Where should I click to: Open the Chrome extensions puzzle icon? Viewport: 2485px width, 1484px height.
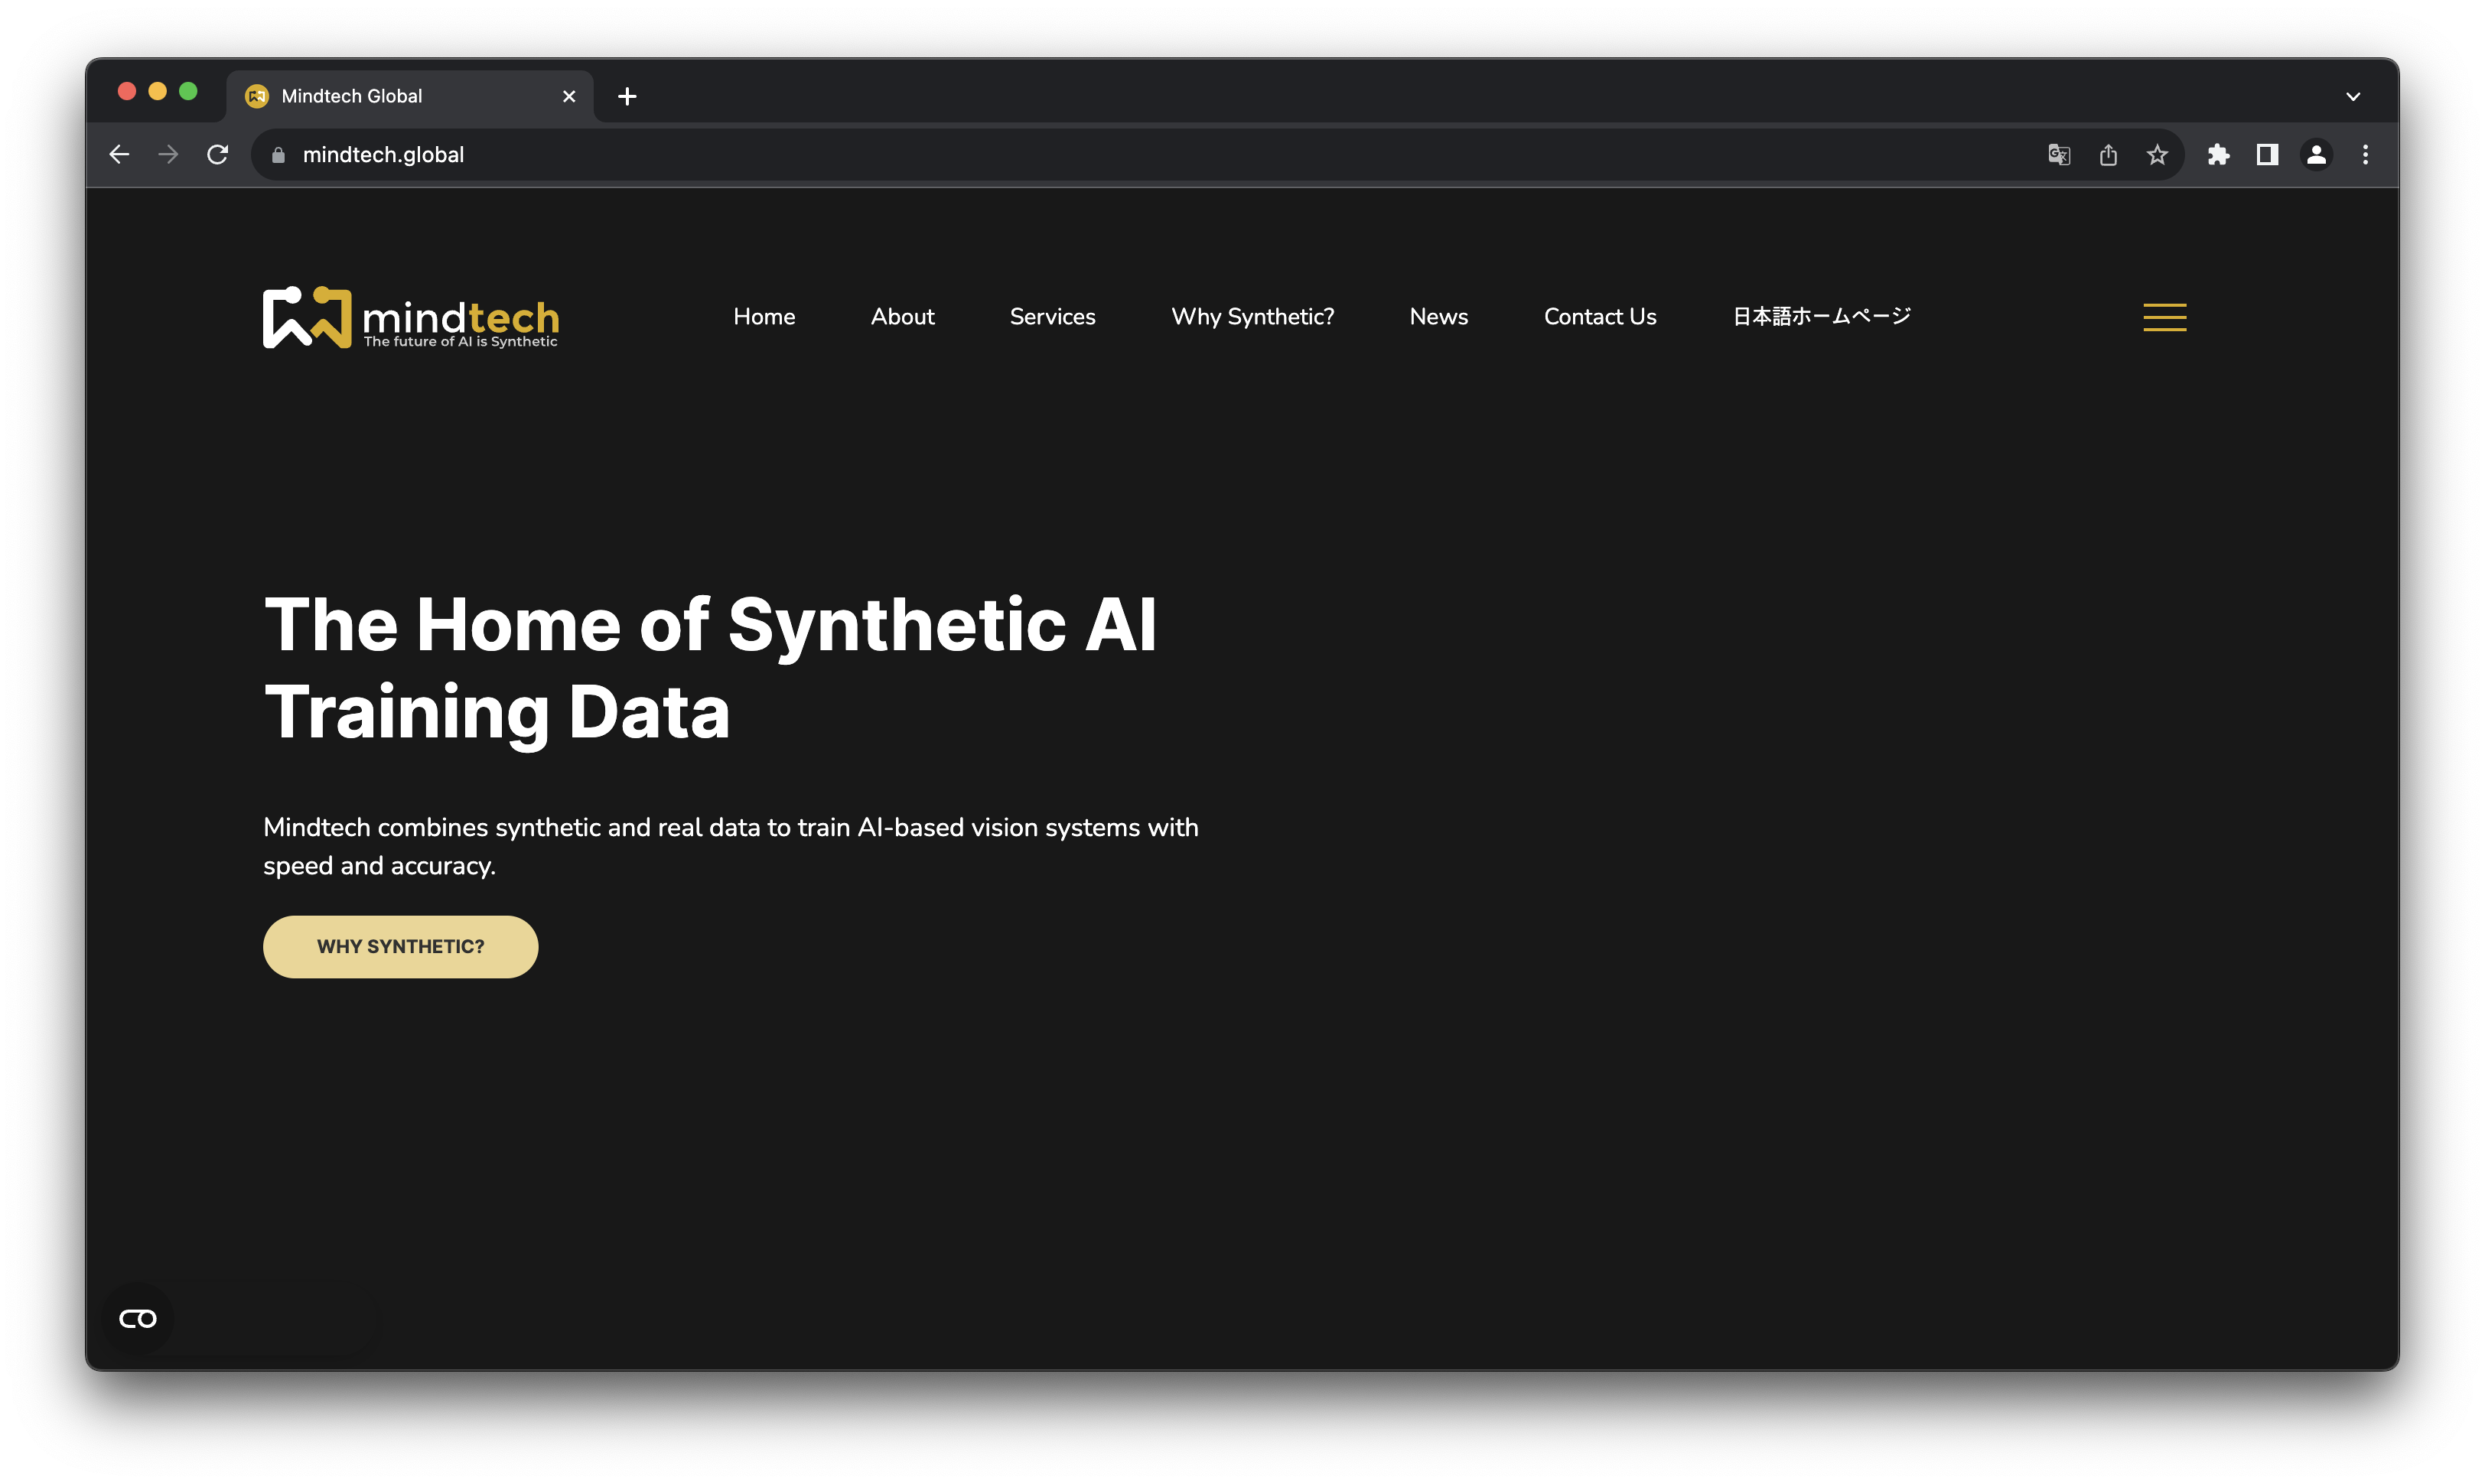pyautogui.click(x=2219, y=154)
